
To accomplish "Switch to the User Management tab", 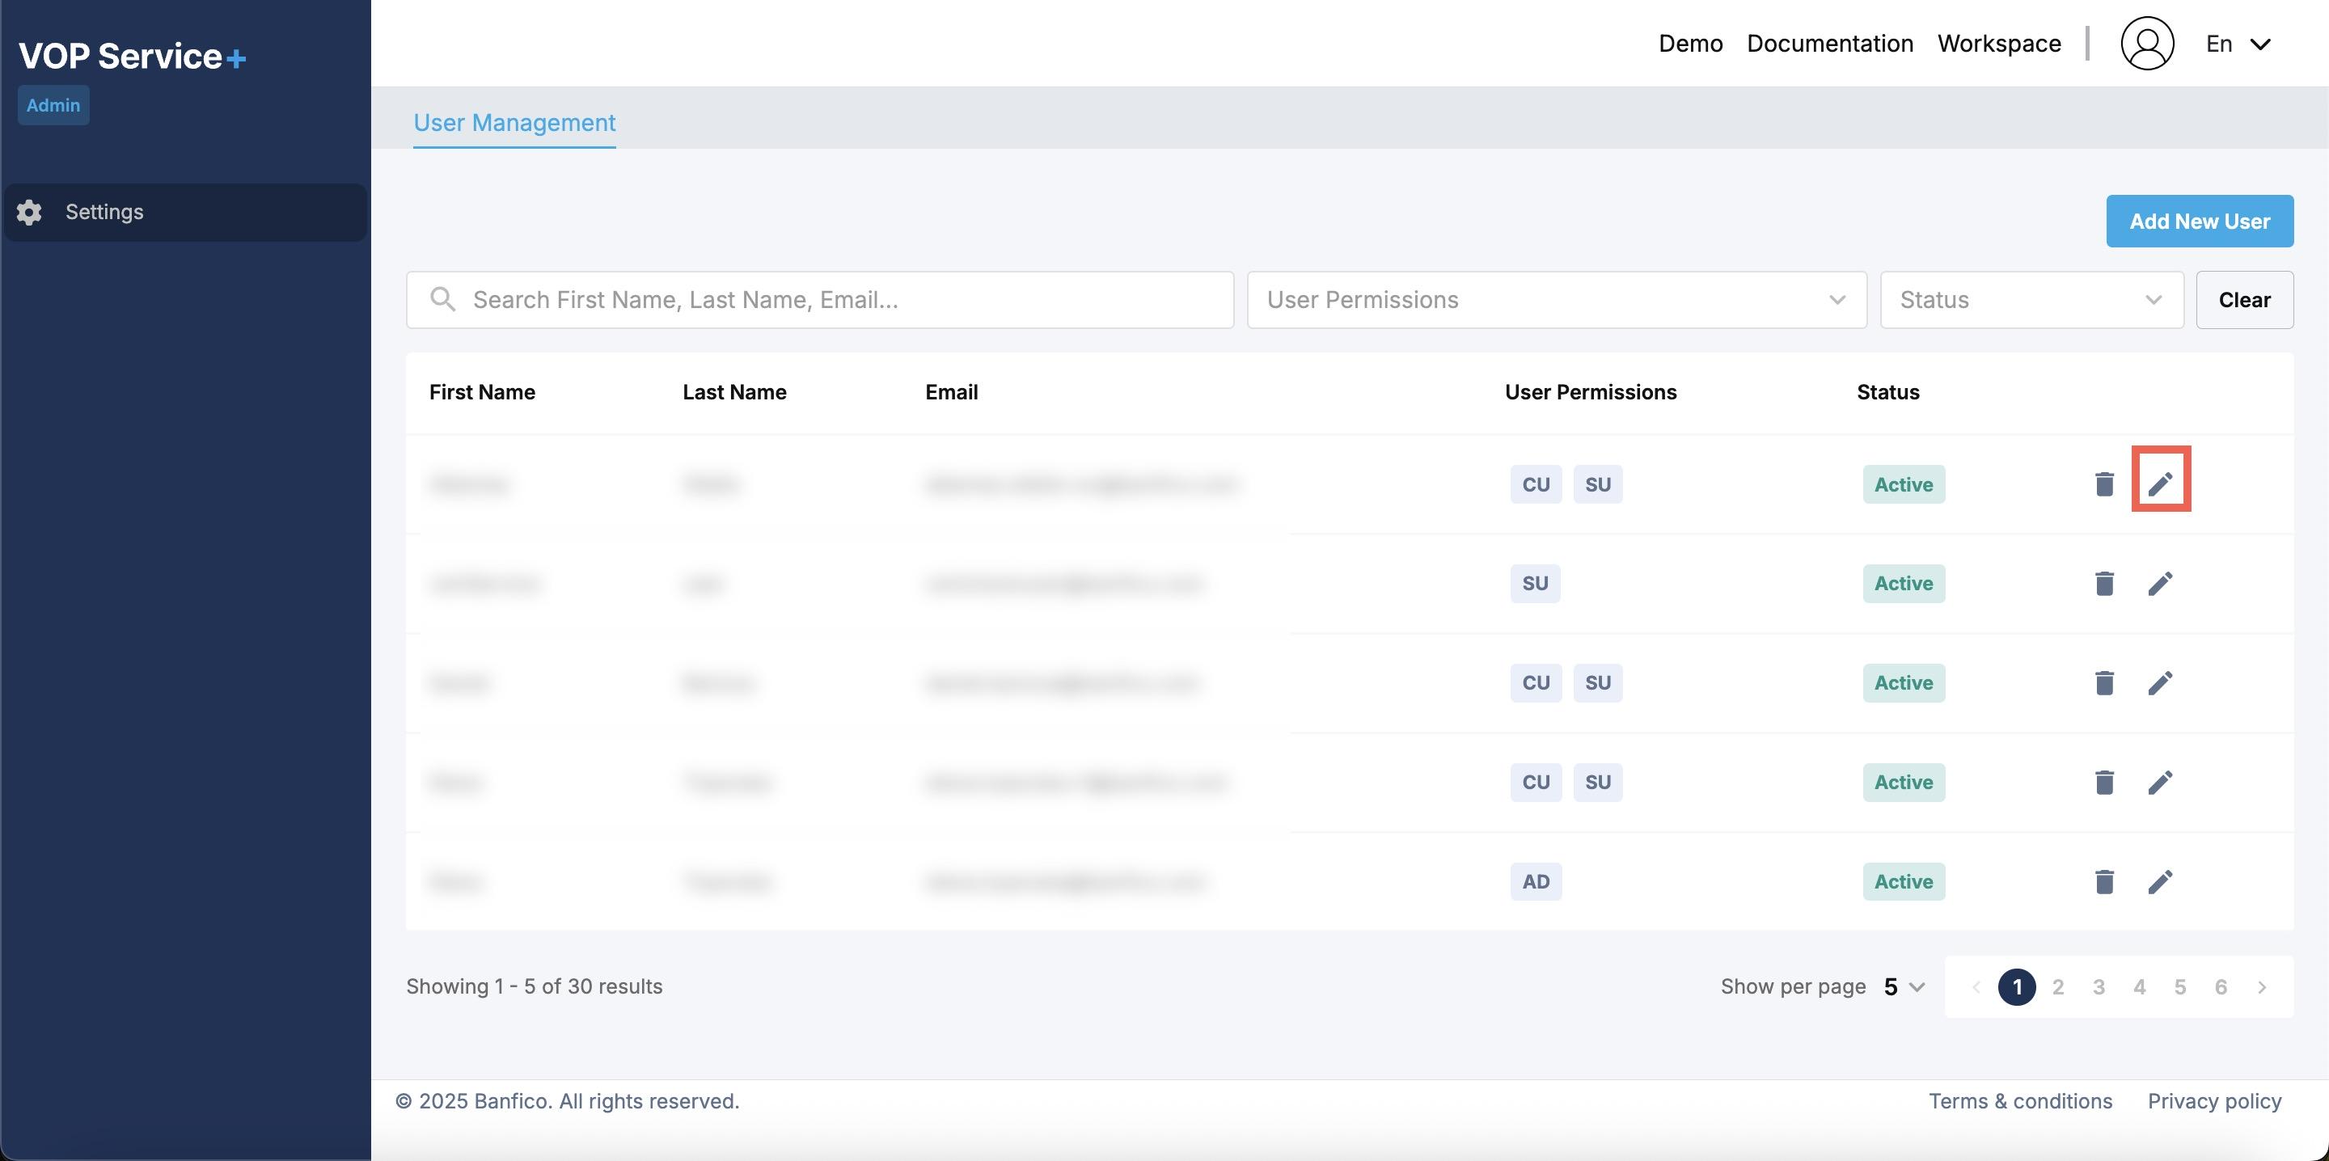I will tap(514, 122).
